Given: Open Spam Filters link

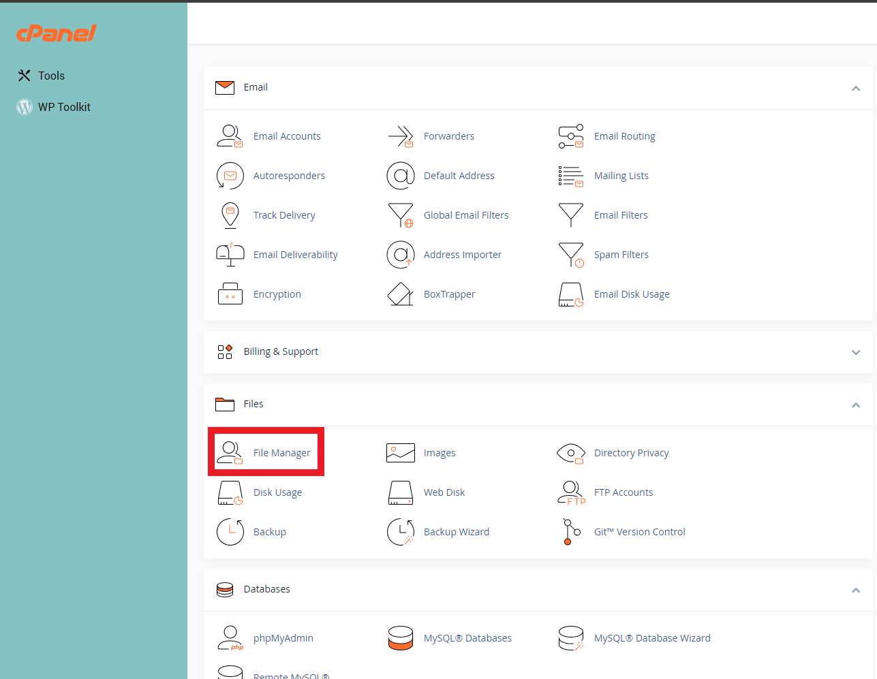Looking at the screenshot, I should pyautogui.click(x=621, y=255).
